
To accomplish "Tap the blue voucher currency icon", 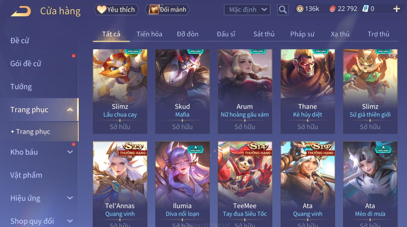I will tap(365, 9).
